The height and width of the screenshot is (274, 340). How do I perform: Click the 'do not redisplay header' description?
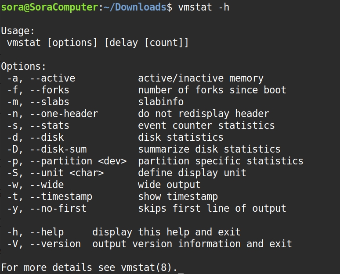point(204,114)
